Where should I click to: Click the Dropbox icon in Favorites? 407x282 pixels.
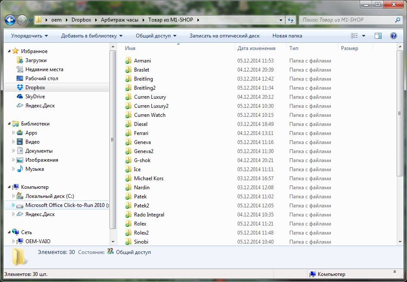20,88
